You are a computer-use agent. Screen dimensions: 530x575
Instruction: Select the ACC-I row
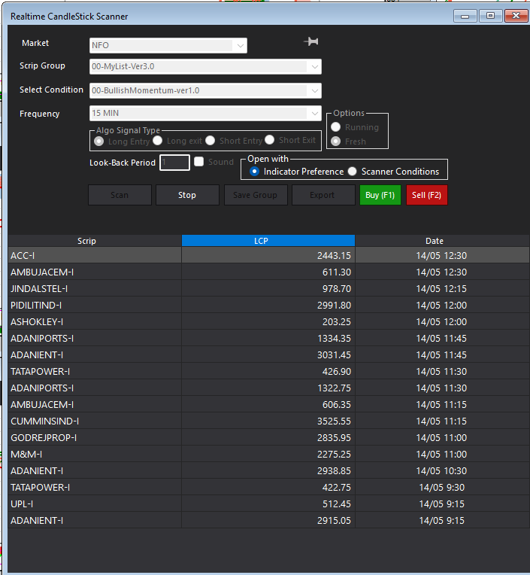point(269,255)
